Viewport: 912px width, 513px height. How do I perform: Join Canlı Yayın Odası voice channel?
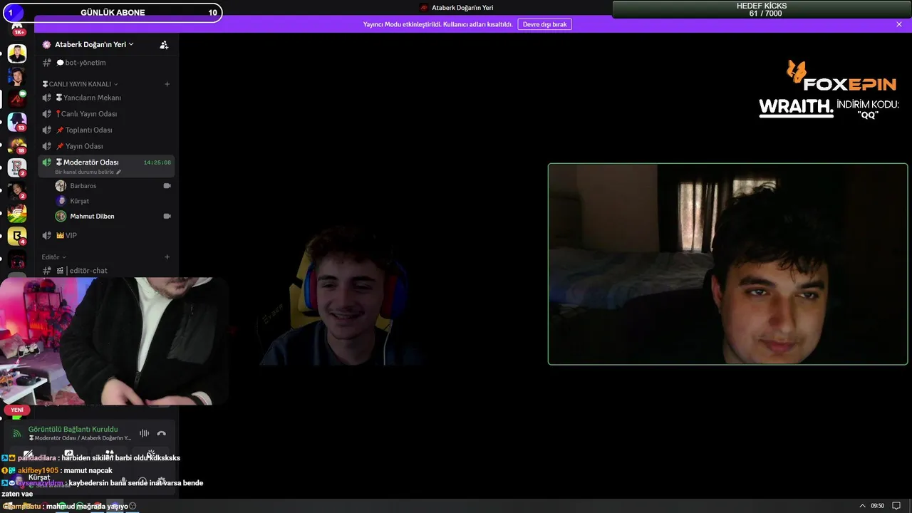105,114
